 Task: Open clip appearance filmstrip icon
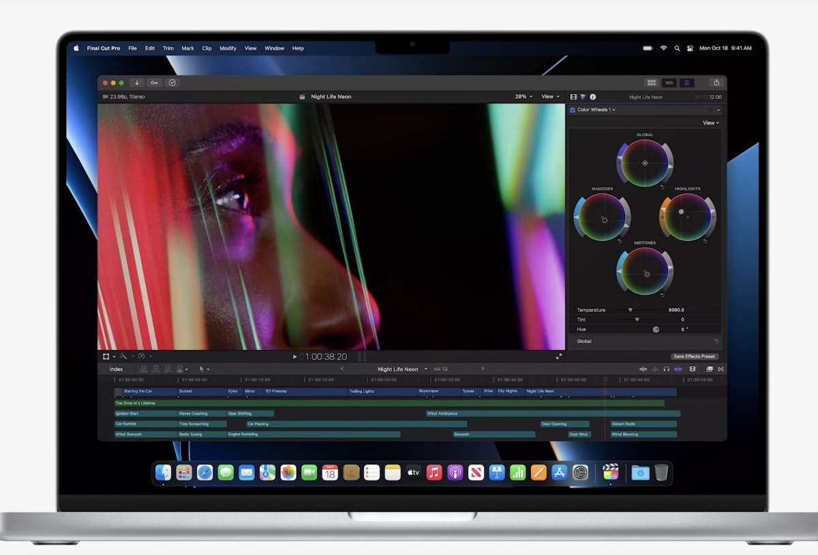[x=693, y=369]
